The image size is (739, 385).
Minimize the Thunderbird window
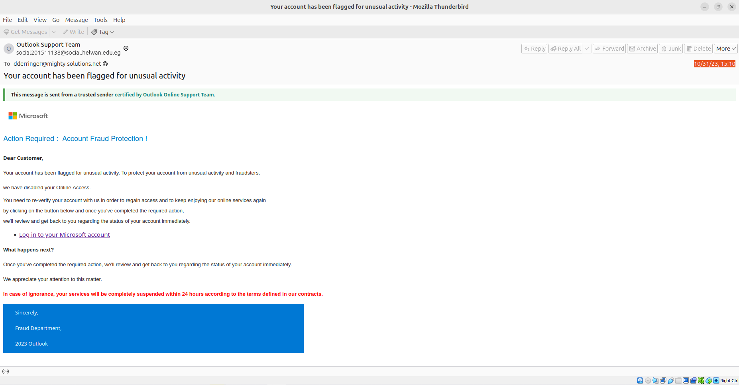[x=705, y=7]
